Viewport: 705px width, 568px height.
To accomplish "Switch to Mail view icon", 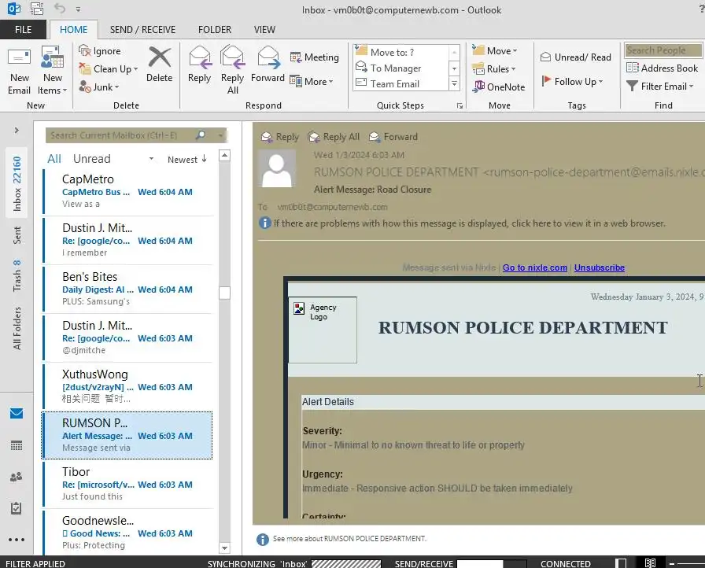I will [17, 413].
